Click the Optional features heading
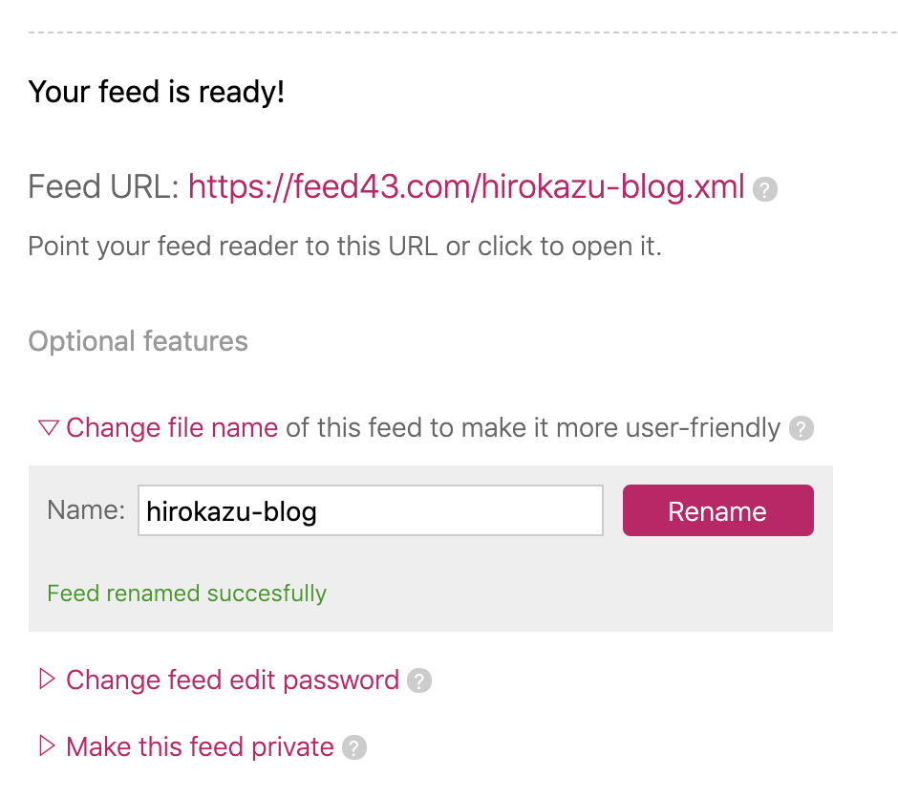Viewport: 898px width, 799px height. click(138, 341)
